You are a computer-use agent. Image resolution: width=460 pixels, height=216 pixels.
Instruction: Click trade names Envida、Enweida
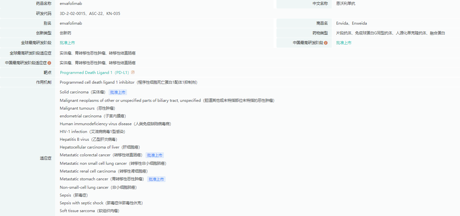point(352,23)
